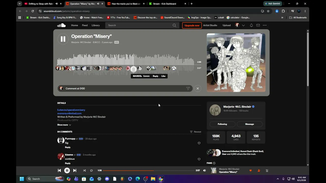Click the Upgrade now button
This screenshot has height=183, width=326.
(192, 25)
